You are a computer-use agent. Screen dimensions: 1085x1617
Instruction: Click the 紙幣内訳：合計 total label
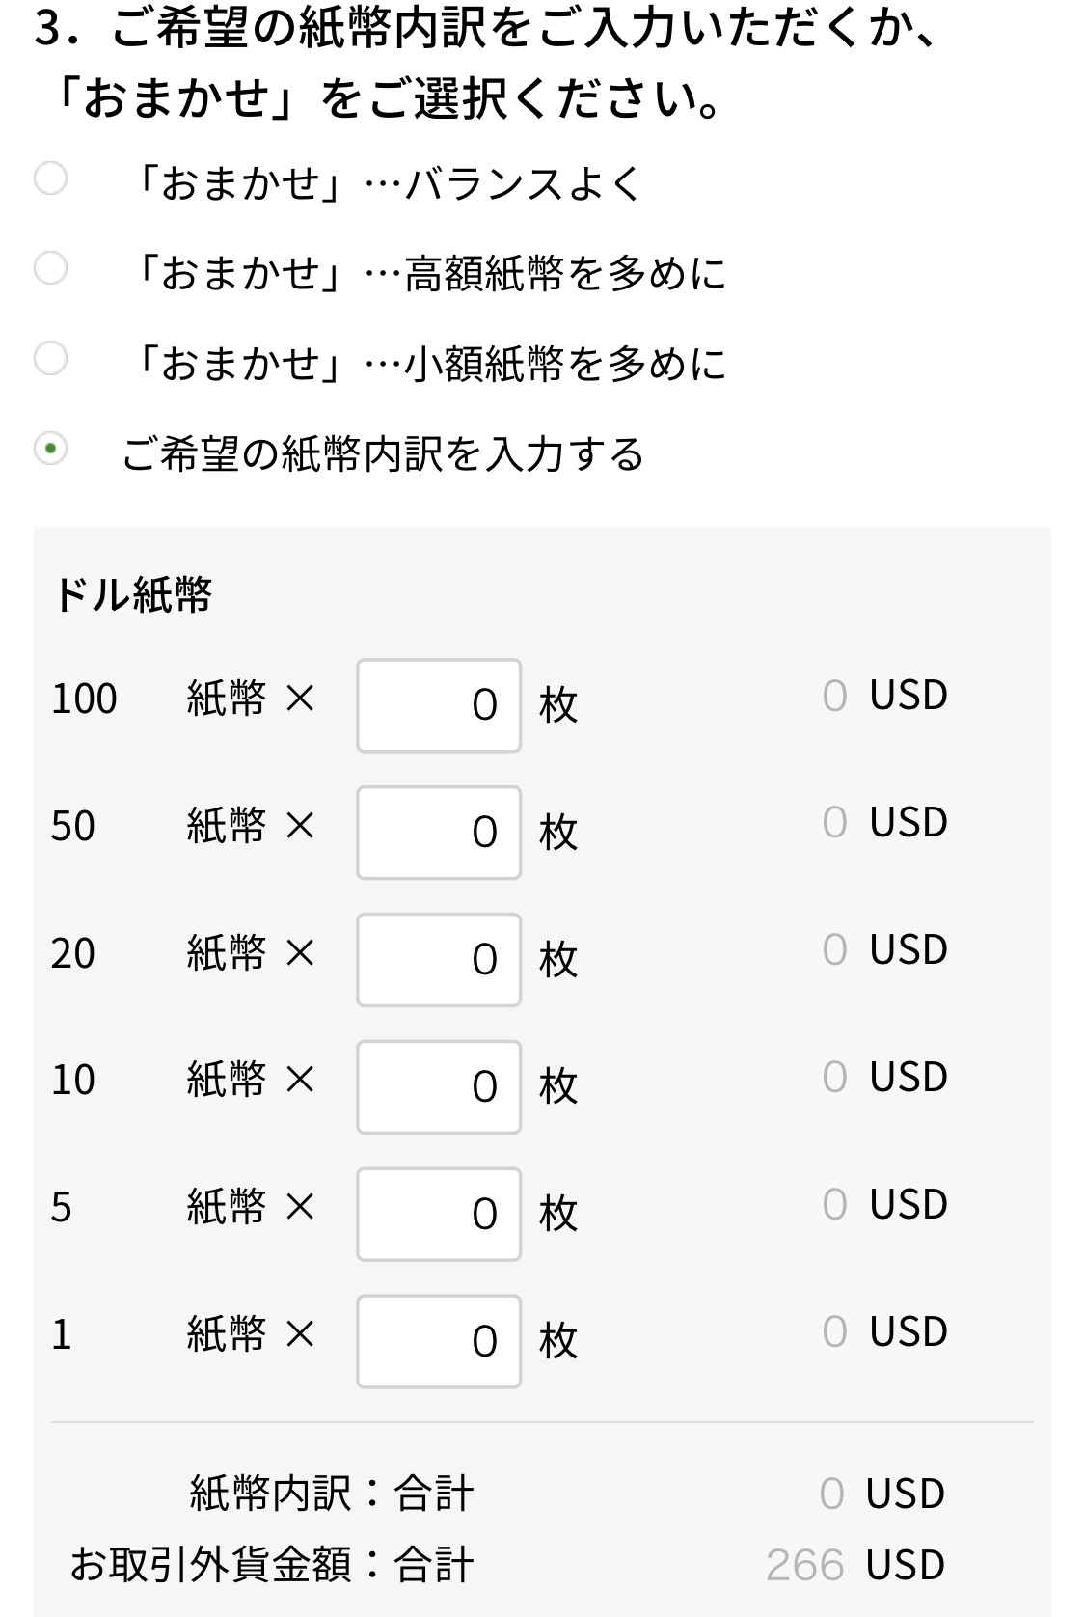(x=332, y=1494)
